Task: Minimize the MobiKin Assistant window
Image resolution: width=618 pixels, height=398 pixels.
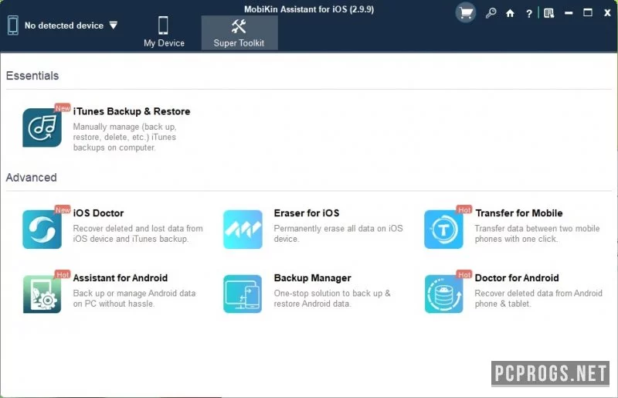Action: pos(569,13)
